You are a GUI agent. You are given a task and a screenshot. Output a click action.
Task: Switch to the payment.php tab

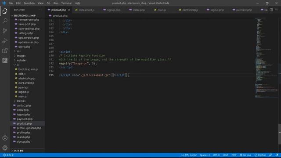244,10
